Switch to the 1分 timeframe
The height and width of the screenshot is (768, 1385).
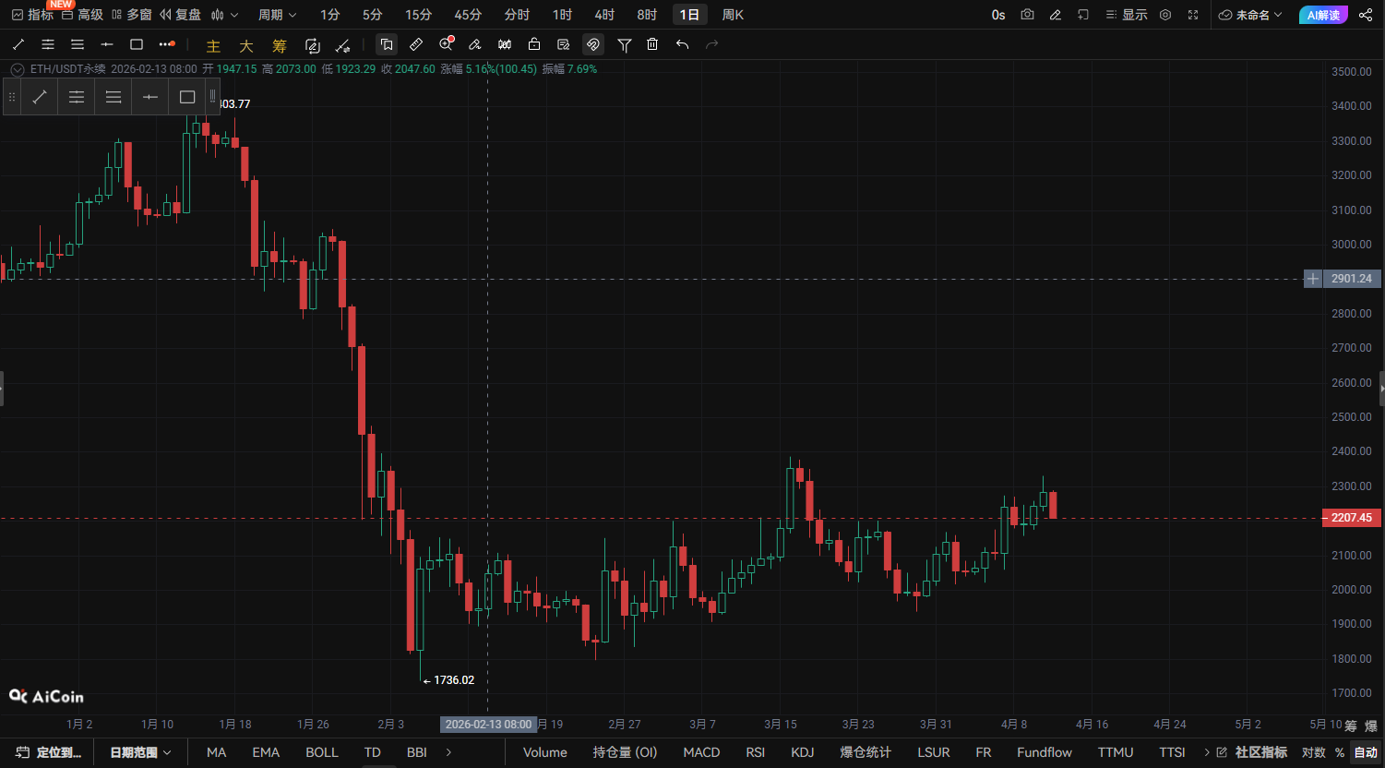click(x=329, y=15)
